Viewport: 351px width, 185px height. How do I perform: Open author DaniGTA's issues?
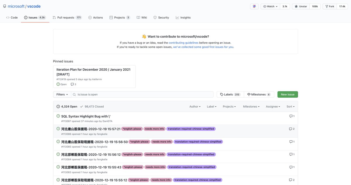[x=107, y=121]
